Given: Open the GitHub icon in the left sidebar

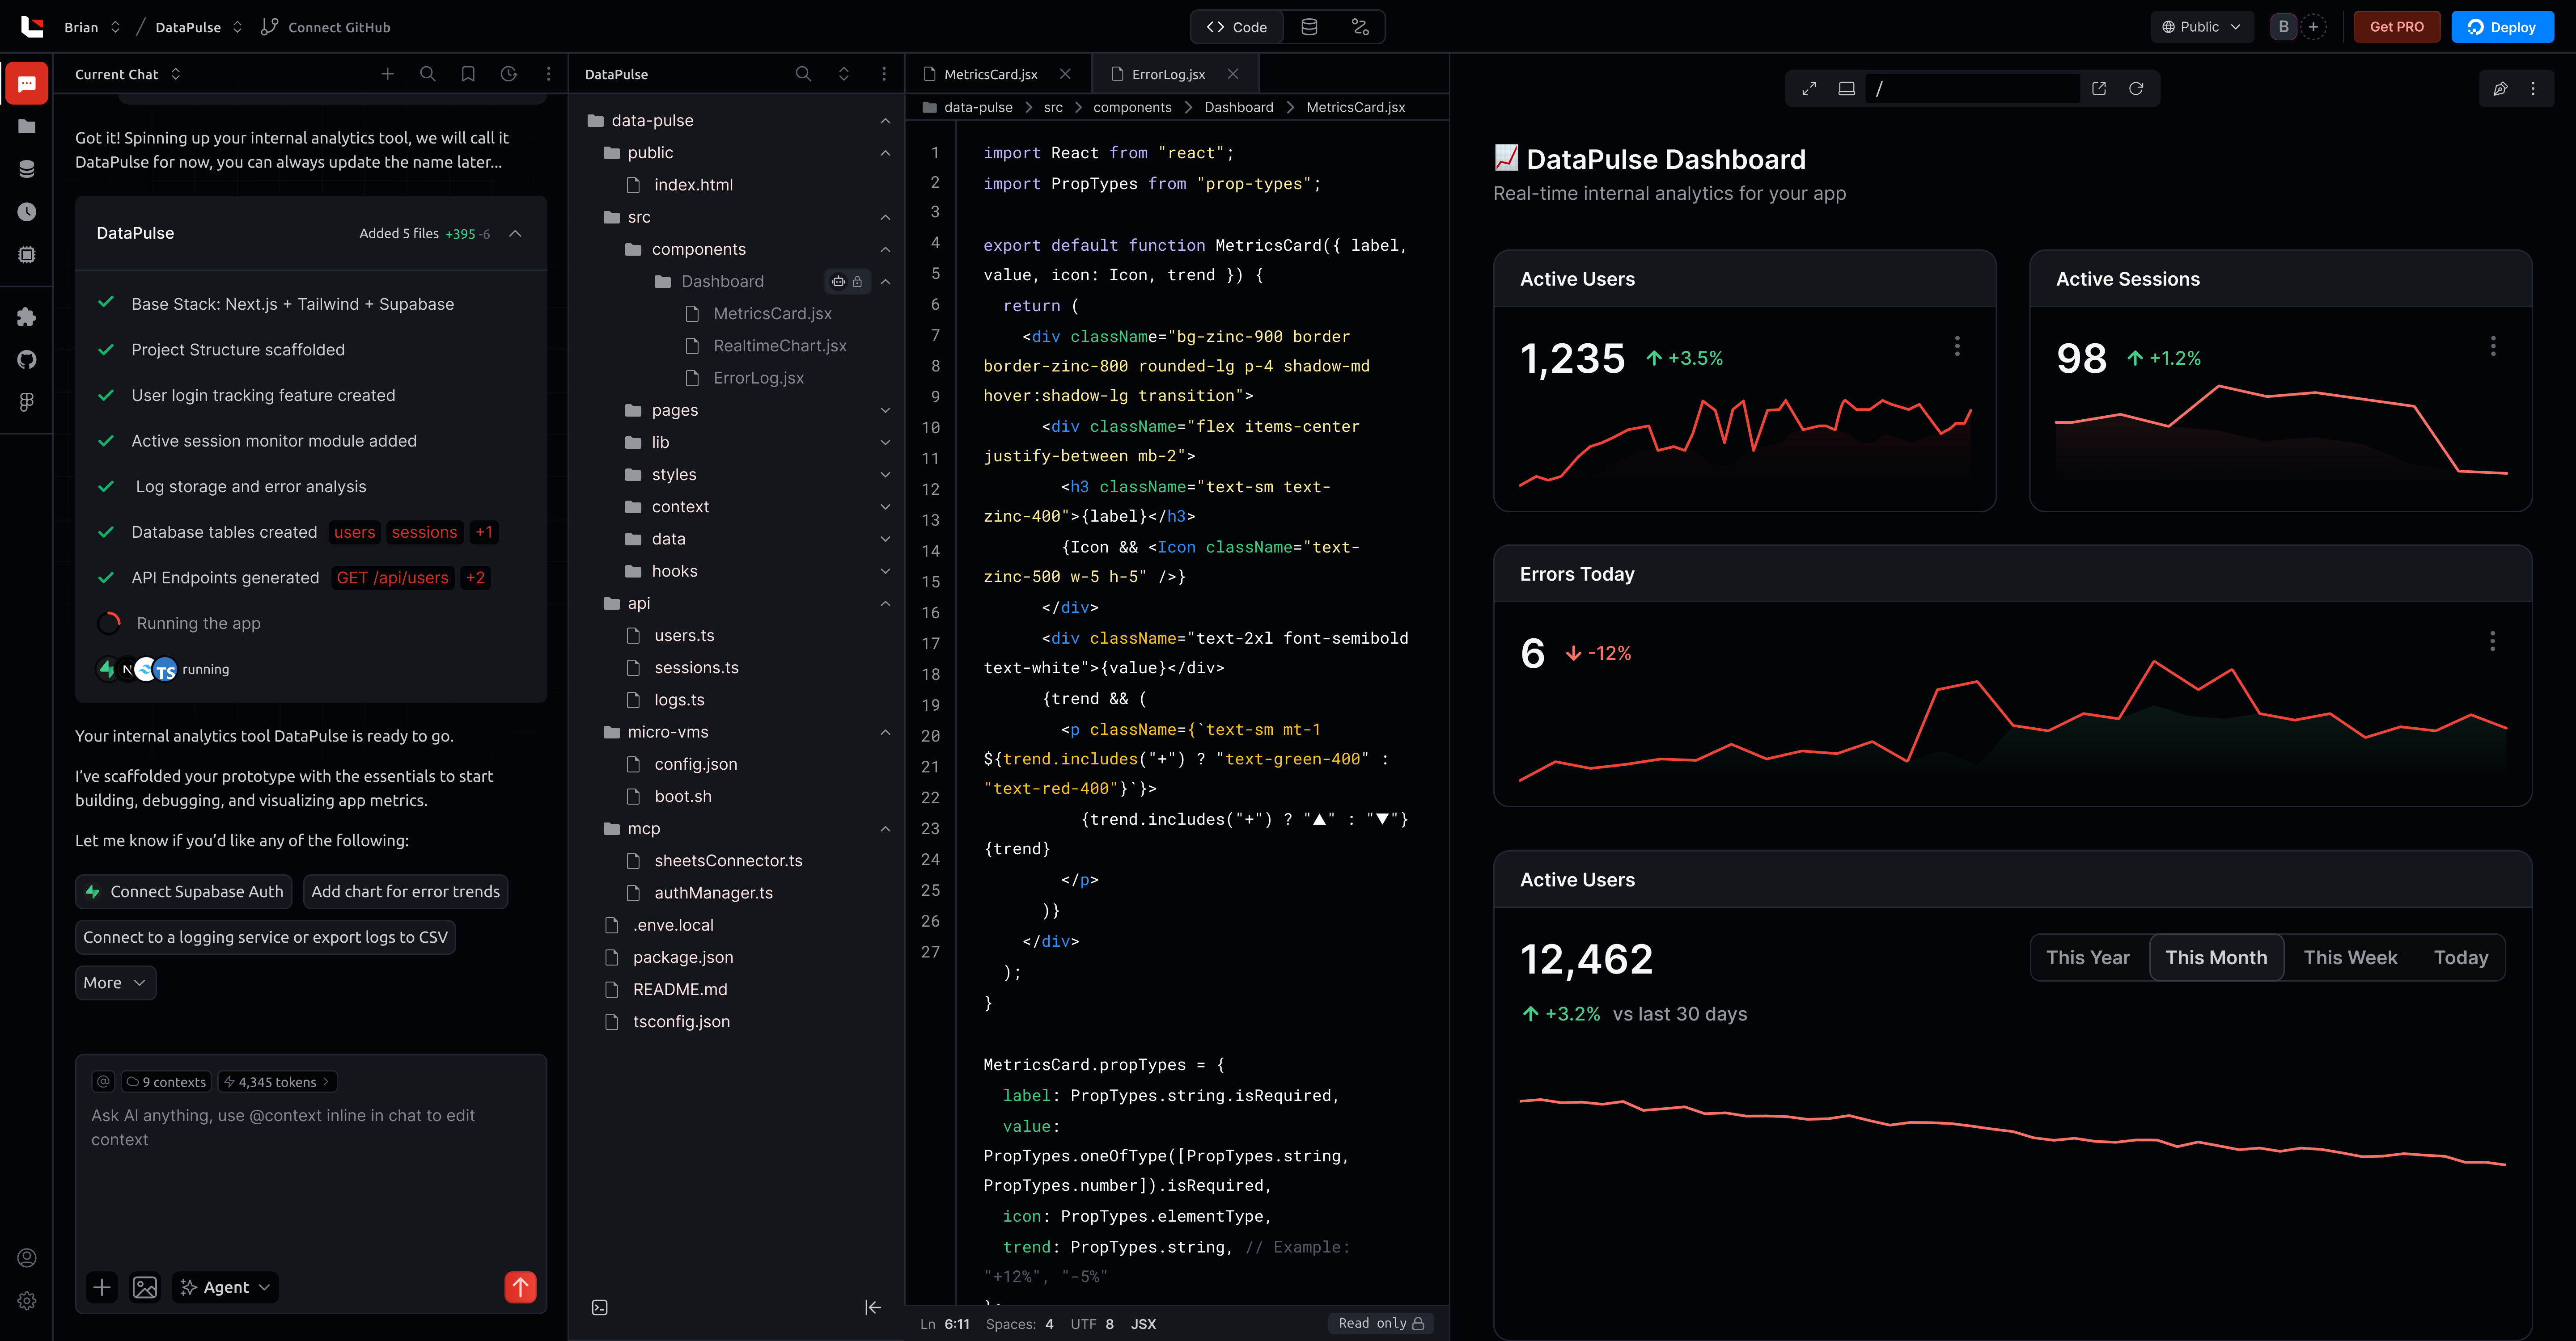Looking at the screenshot, I should pyautogui.click(x=26, y=359).
